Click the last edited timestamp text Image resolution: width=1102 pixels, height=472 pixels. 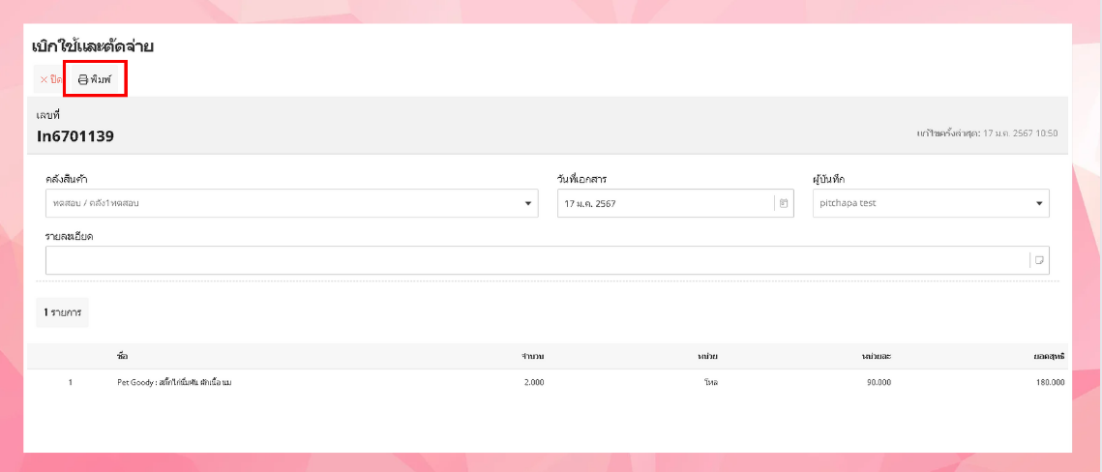[987, 133]
